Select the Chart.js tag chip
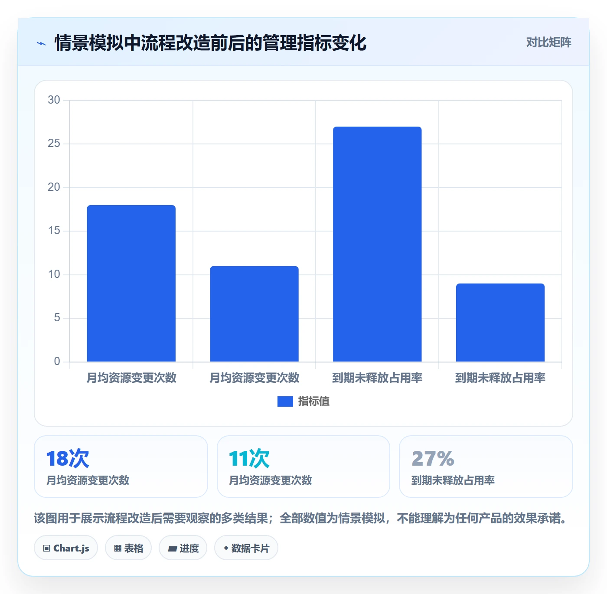This screenshot has width=607, height=594. (66, 548)
